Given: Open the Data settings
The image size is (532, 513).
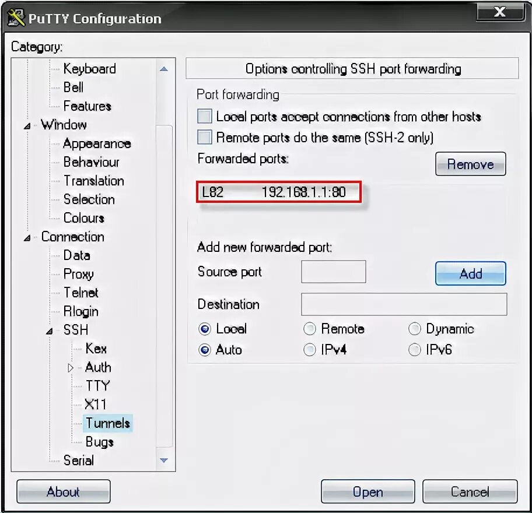Looking at the screenshot, I should coord(76,255).
